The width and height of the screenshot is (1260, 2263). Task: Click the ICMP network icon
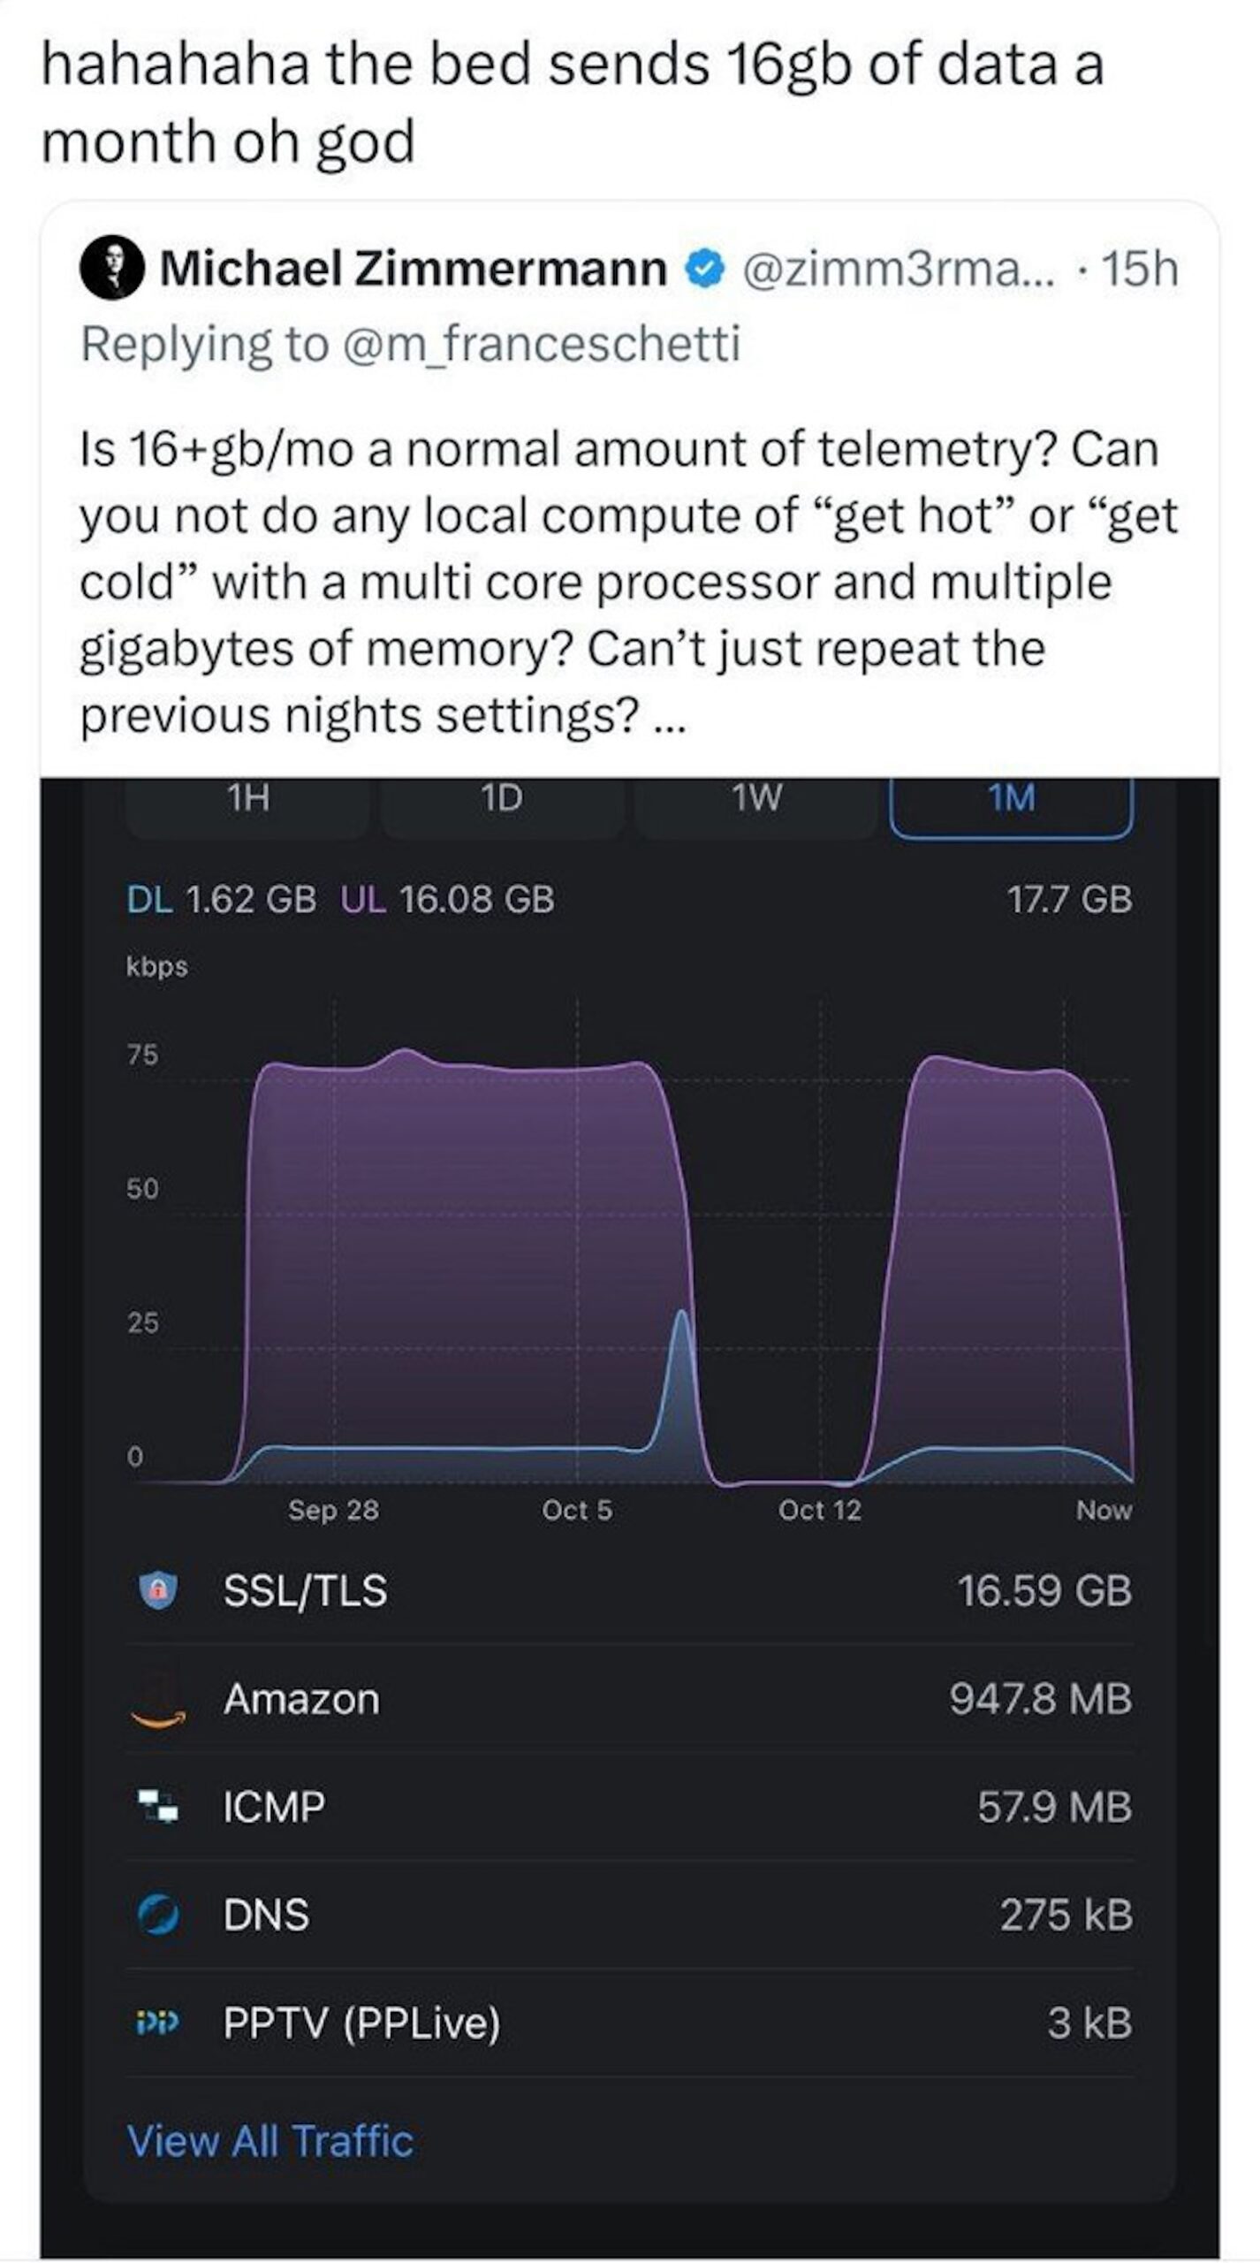pyautogui.click(x=157, y=1807)
